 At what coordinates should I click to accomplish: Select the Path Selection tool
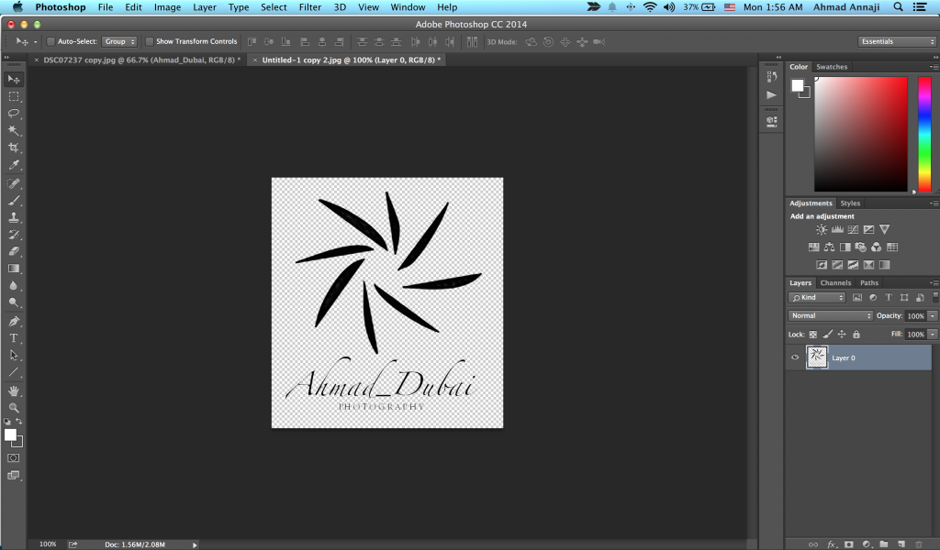pyautogui.click(x=14, y=356)
